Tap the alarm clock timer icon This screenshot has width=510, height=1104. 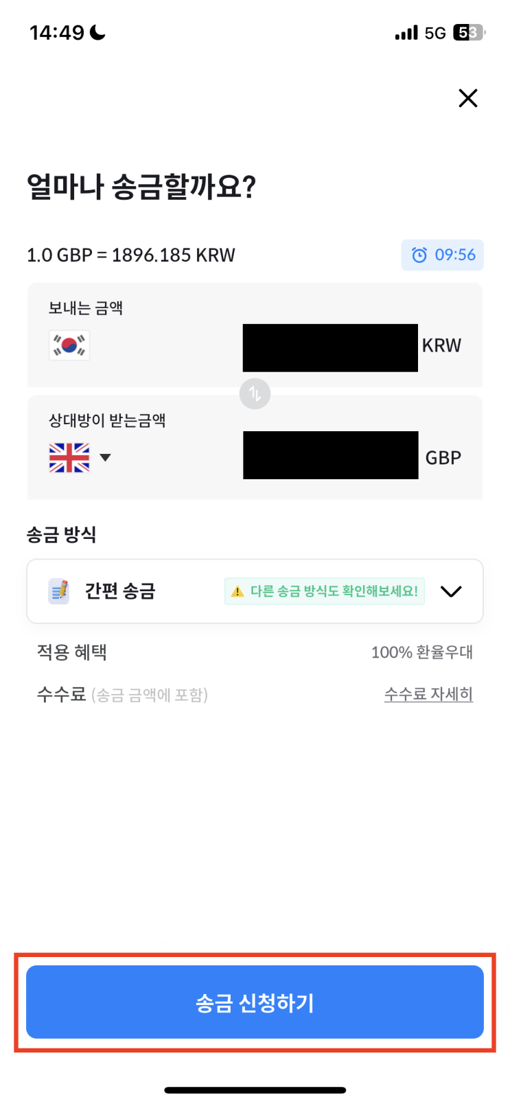click(x=419, y=255)
